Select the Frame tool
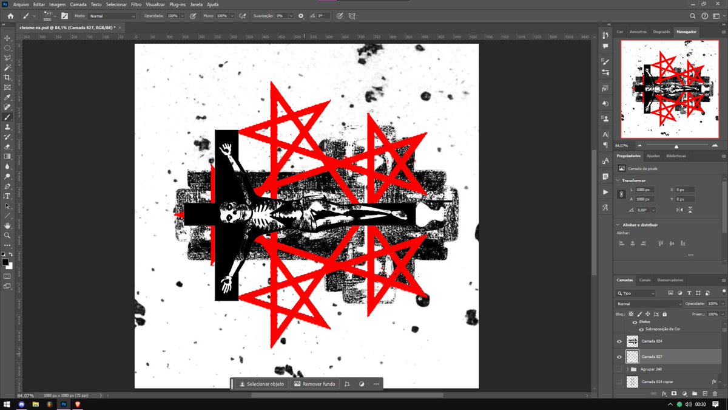 pyautogui.click(x=7, y=87)
